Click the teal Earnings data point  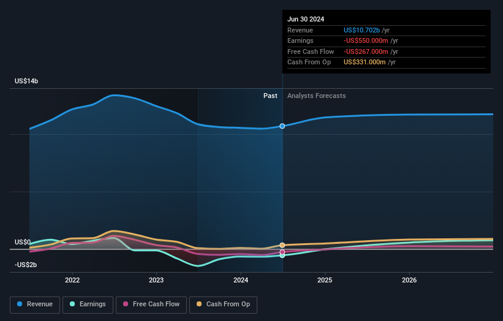pyautogui.click(x=282, y=255)
